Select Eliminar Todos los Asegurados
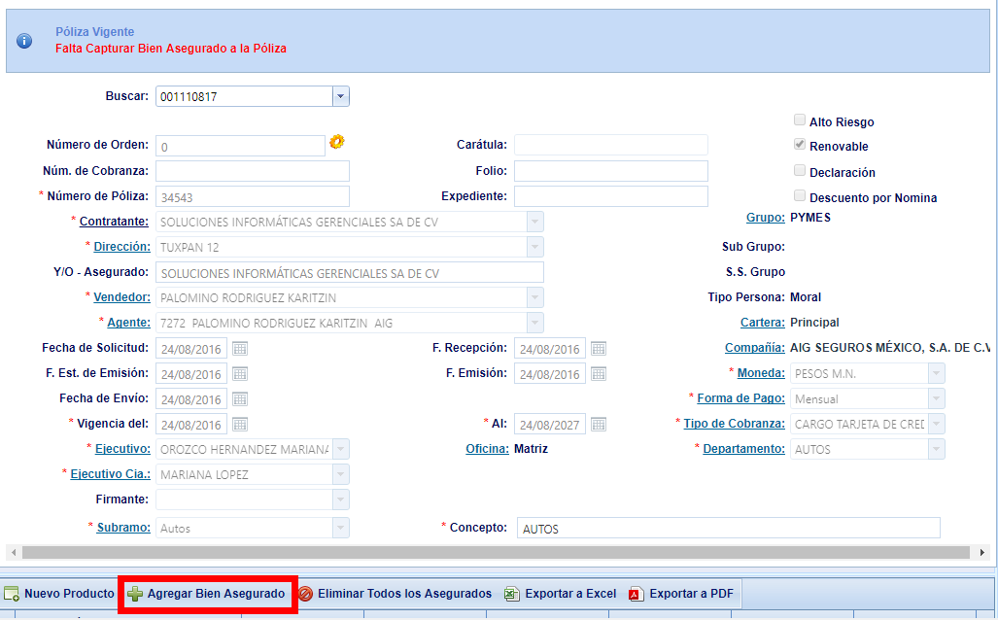 [x=395, y=594]
